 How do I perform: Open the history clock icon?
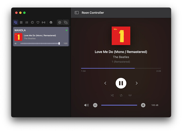[x=32, y=22]
